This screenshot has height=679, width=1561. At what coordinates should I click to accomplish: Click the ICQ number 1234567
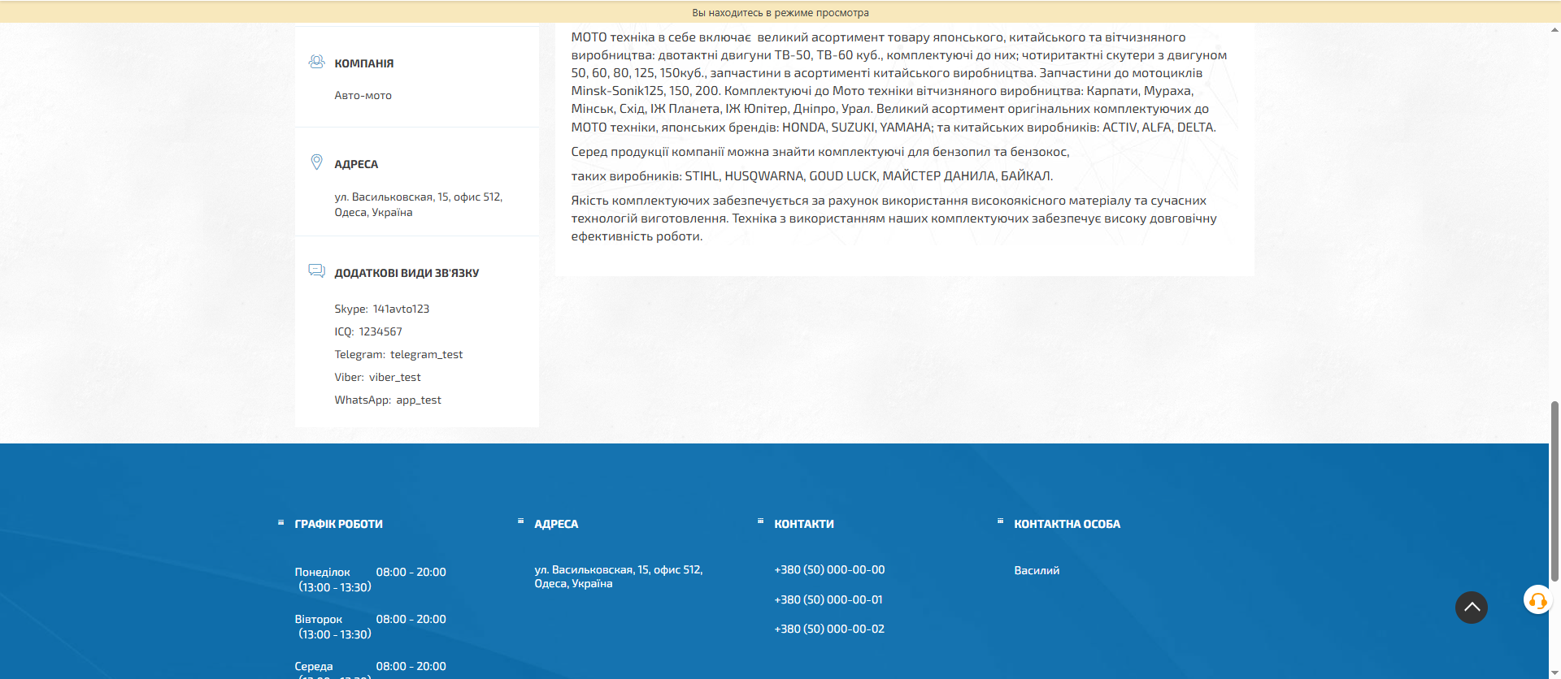pos(380,332)
